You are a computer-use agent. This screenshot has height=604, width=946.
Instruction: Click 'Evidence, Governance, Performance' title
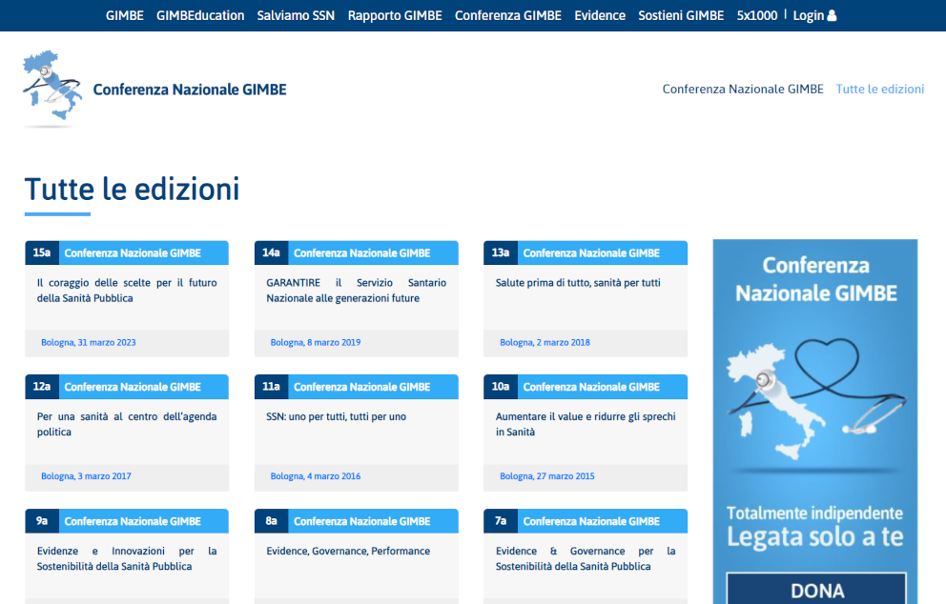(x=348, y=551)
